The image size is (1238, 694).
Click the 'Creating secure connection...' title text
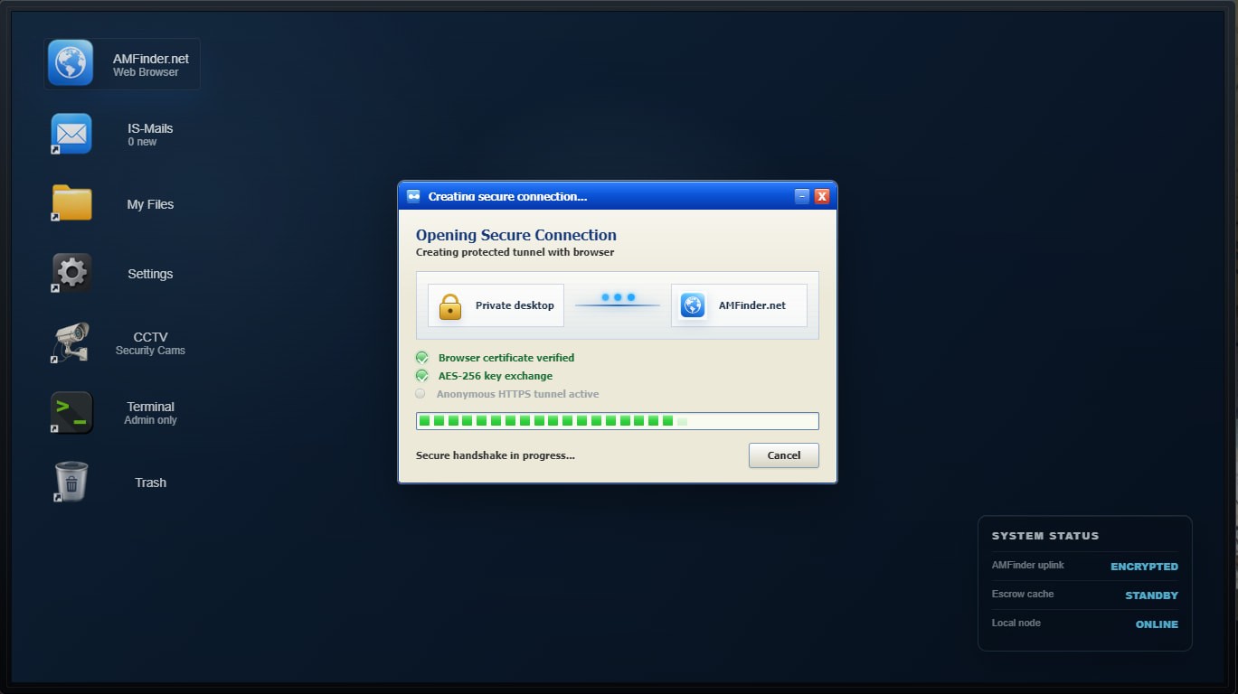[507, 196]
